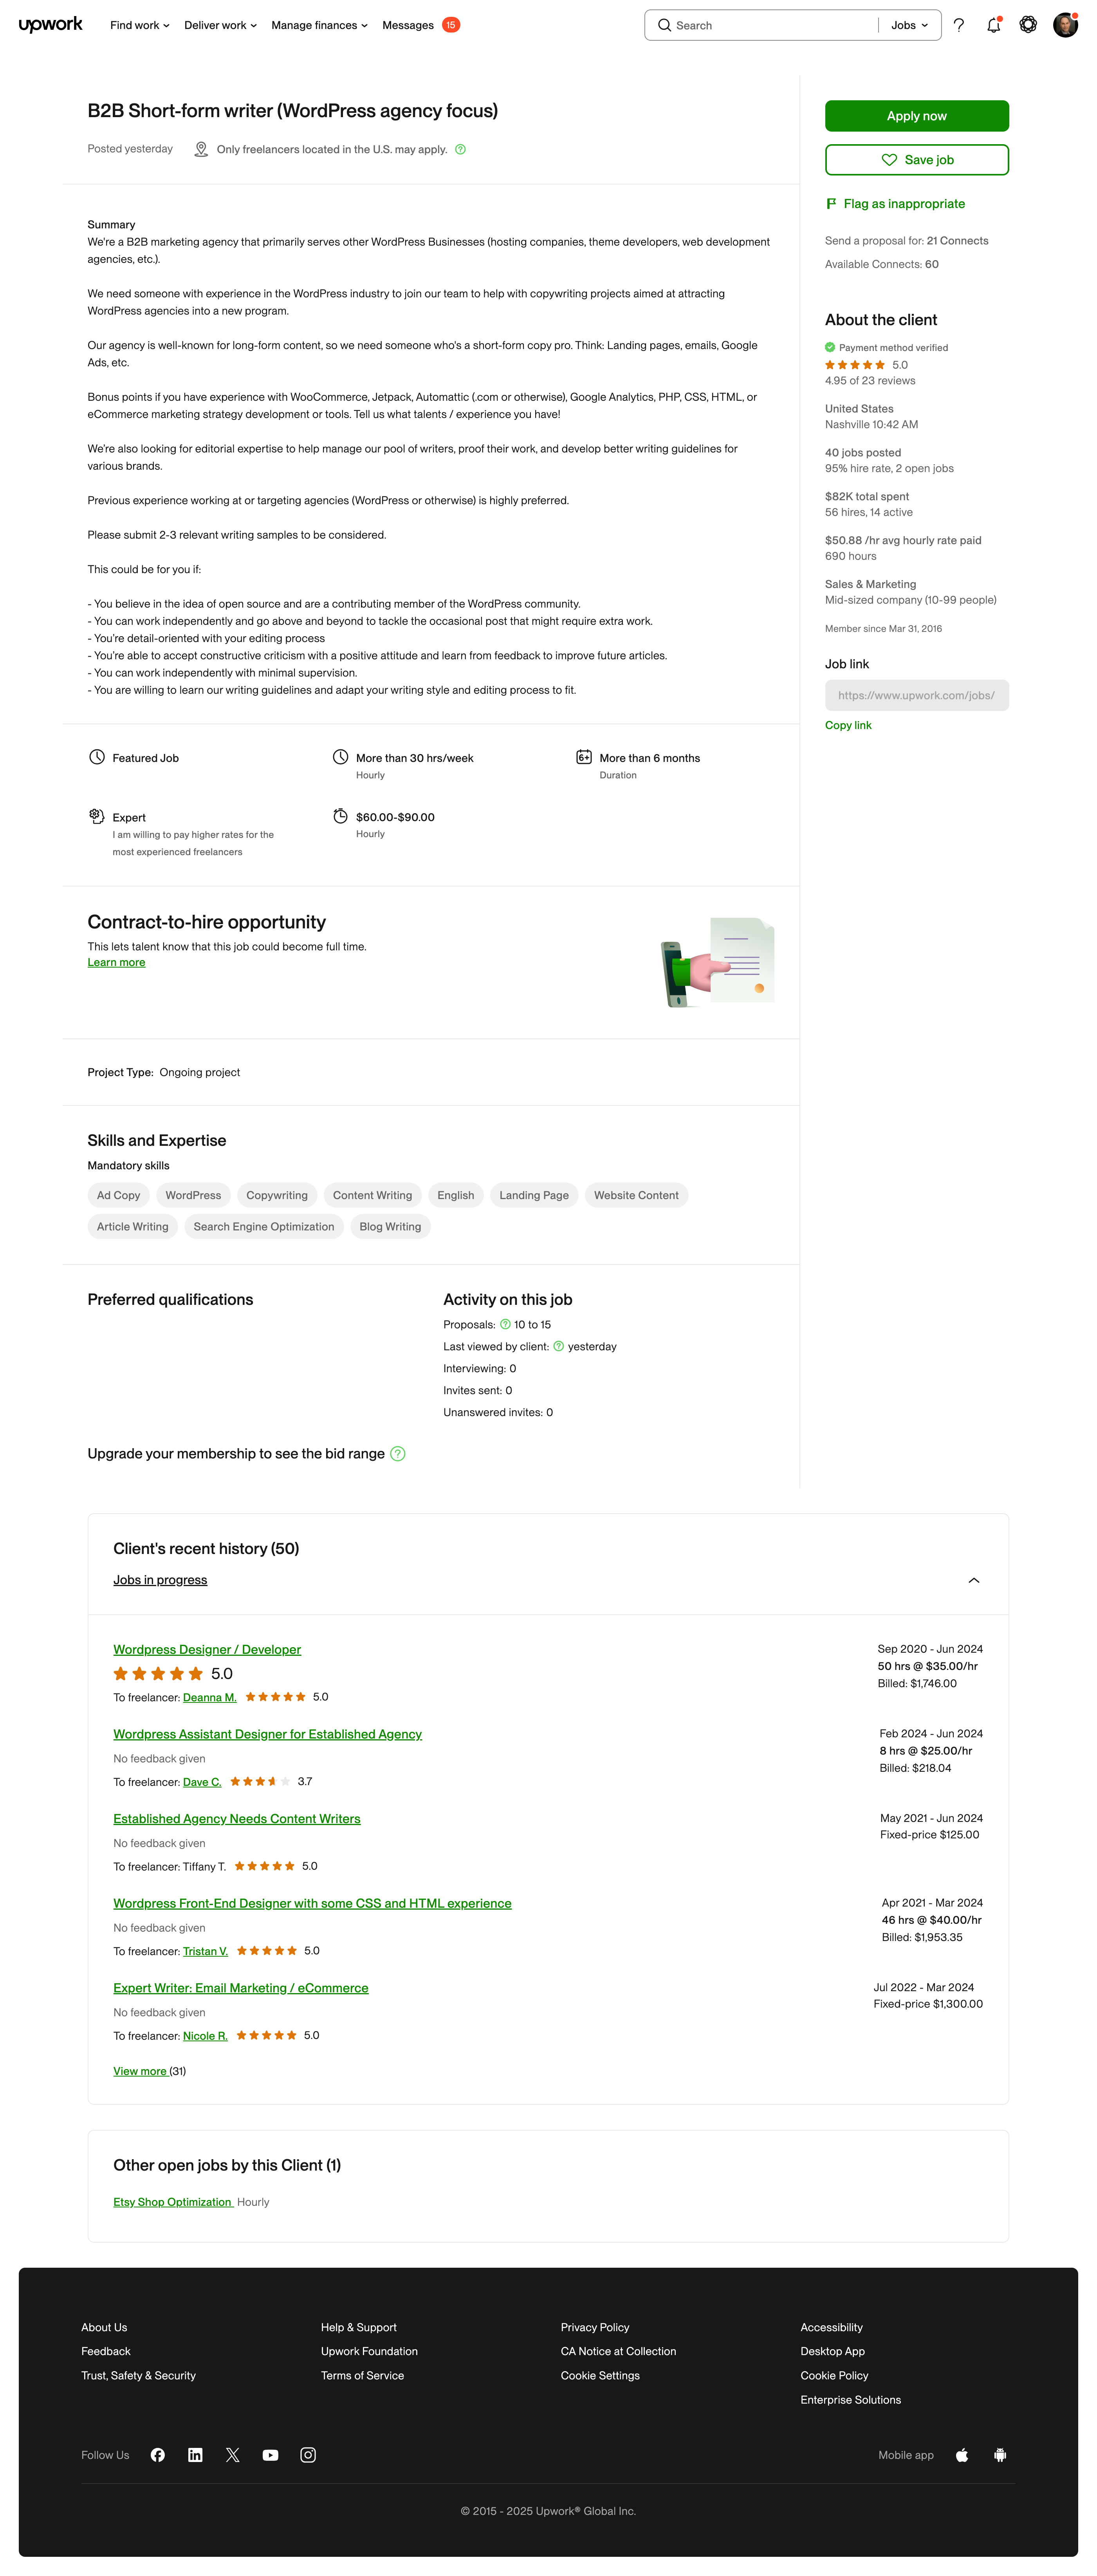Open the Jobs search category dropdown
This screenshot has width=1097, height=2576.
(909, 25)
